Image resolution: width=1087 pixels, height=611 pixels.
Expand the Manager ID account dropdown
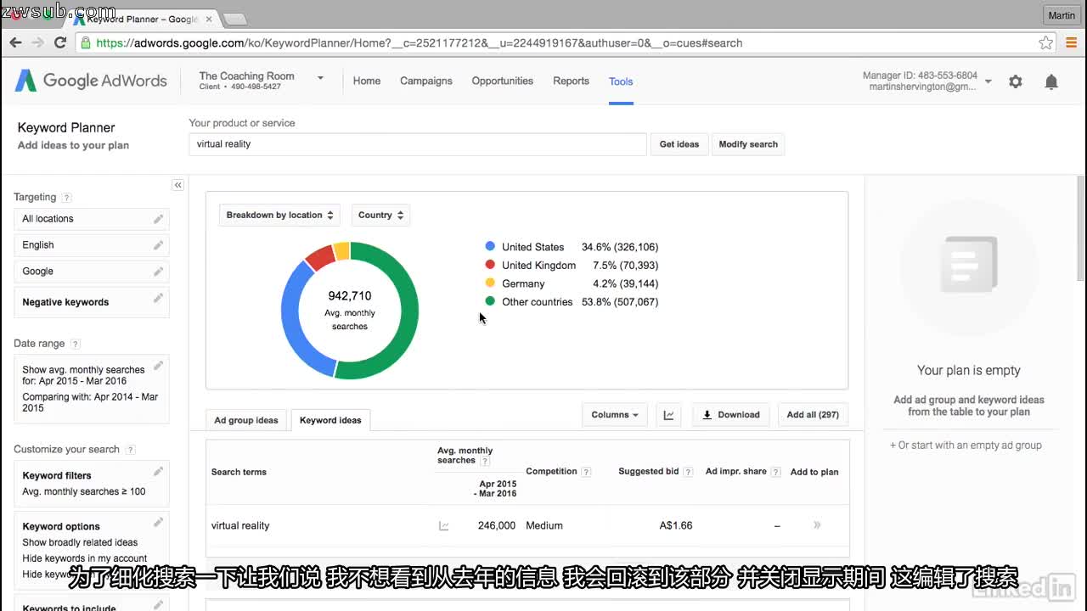(x=988, y=81)
